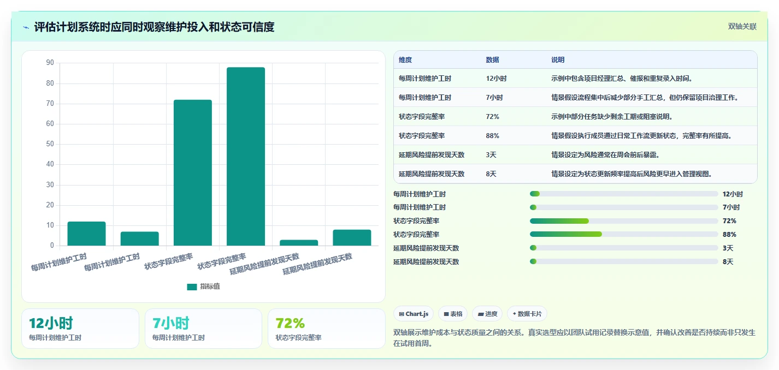
Task: Click the 双轴关联 badge in the header
Action: pyautogui.click(x=742, y=26)
